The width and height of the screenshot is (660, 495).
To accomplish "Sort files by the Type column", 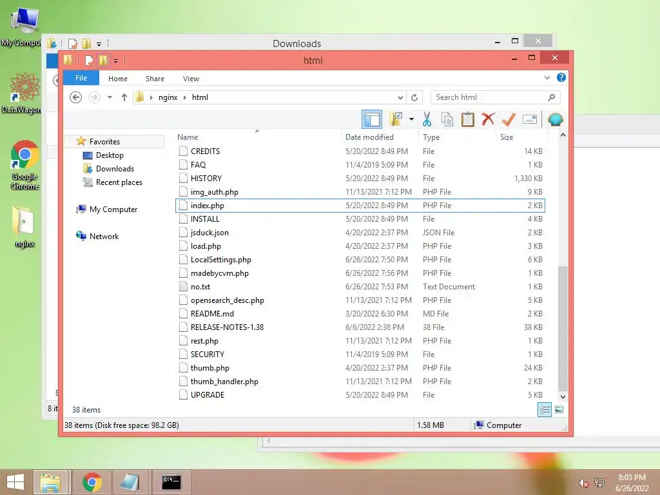I will pos(431,137).
